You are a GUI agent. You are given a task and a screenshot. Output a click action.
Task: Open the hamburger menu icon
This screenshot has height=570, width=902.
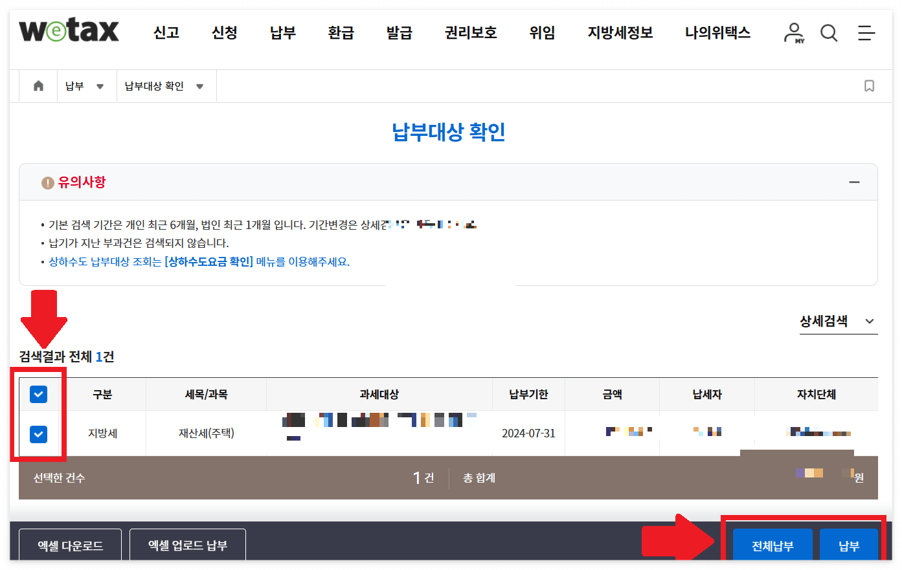(866, 33)
